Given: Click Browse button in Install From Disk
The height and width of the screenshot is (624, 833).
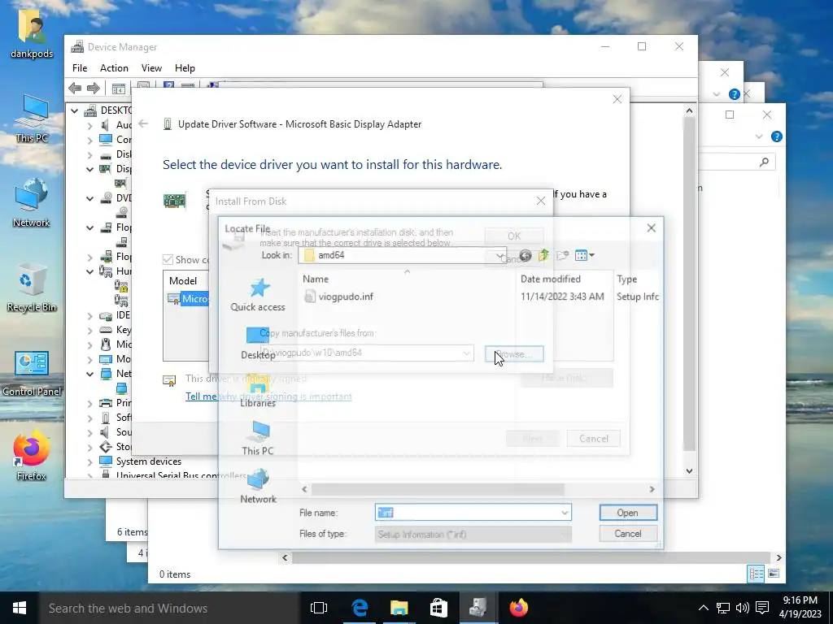Looking at the screenshot, I should tap(514, 354).
